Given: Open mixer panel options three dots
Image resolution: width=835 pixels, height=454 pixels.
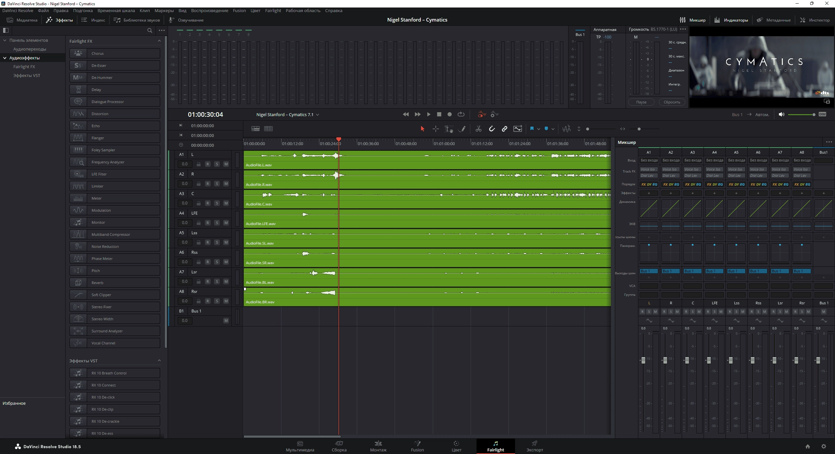Looking at the screenshot, I should [829, 142].
